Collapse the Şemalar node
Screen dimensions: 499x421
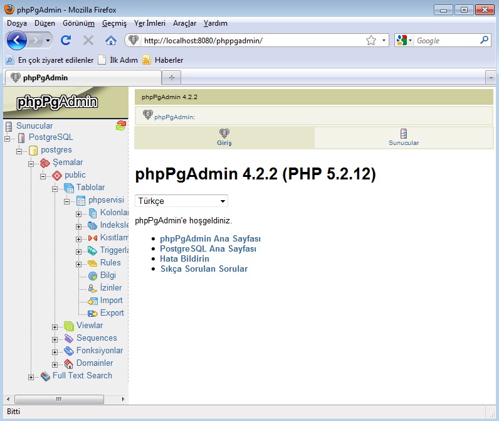click(31, 164)
